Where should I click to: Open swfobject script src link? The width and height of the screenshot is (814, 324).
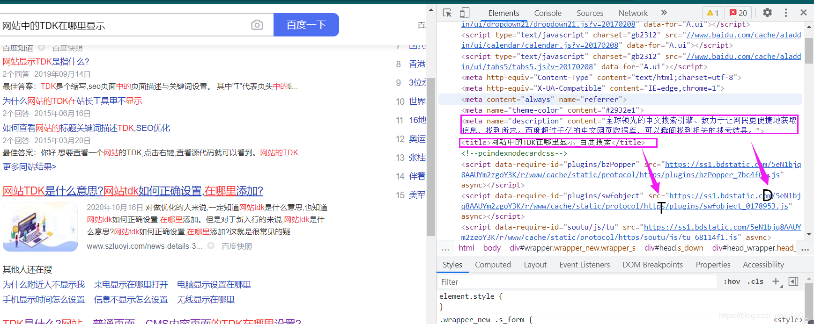[631, 201]
